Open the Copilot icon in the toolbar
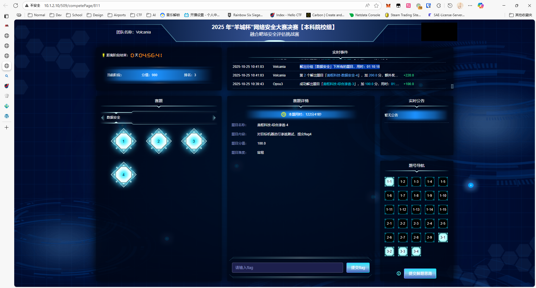The height and width of the screenshot is (288, 536). coord(480,6)
